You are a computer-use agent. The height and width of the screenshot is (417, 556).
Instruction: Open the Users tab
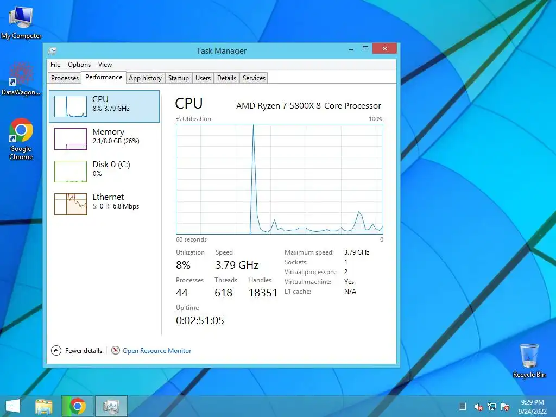point(203,78)
